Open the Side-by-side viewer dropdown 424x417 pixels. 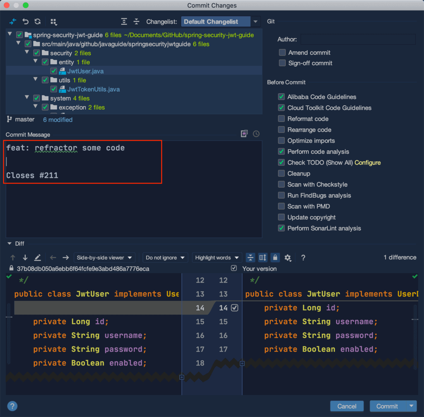coord(104,257)
